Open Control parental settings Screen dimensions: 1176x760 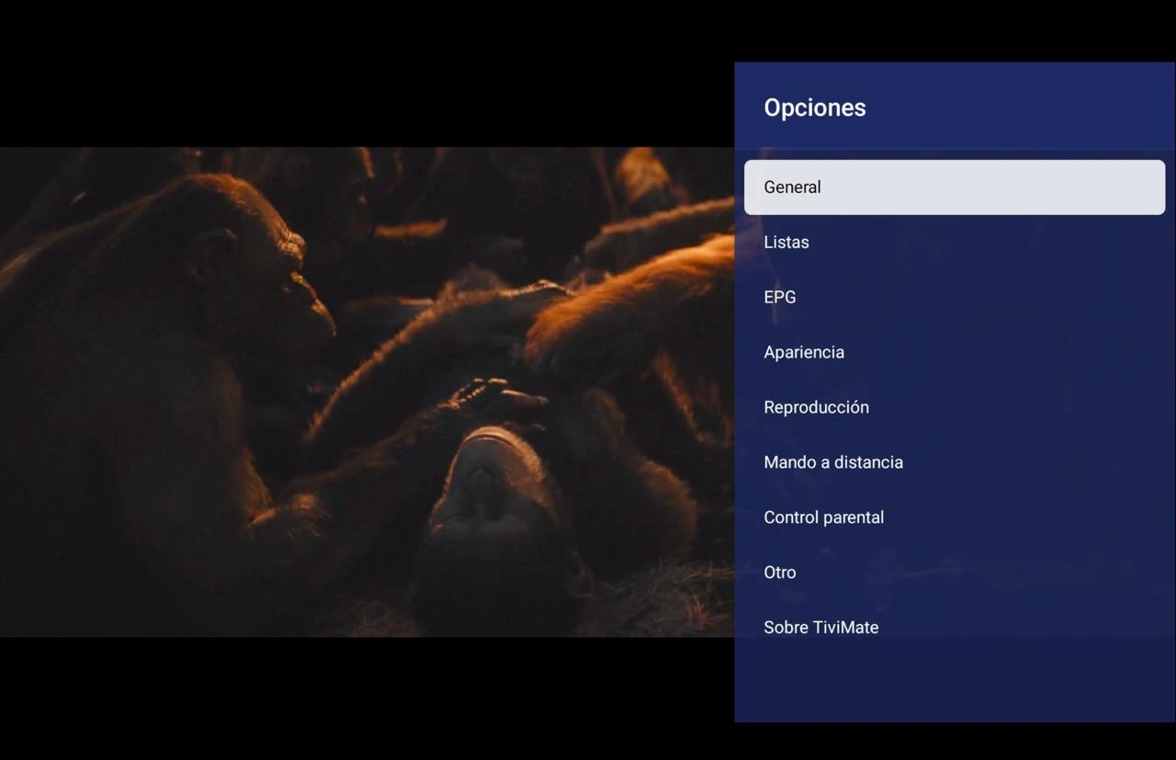pos(955,517)
